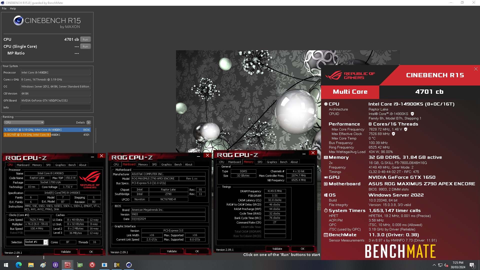Run the CPU Single Core benchmark
The image size is (480, 270).
pos(85,46)
